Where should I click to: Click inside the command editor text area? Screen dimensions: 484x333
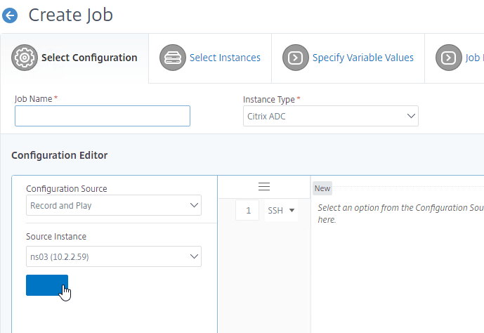(397, 267)
